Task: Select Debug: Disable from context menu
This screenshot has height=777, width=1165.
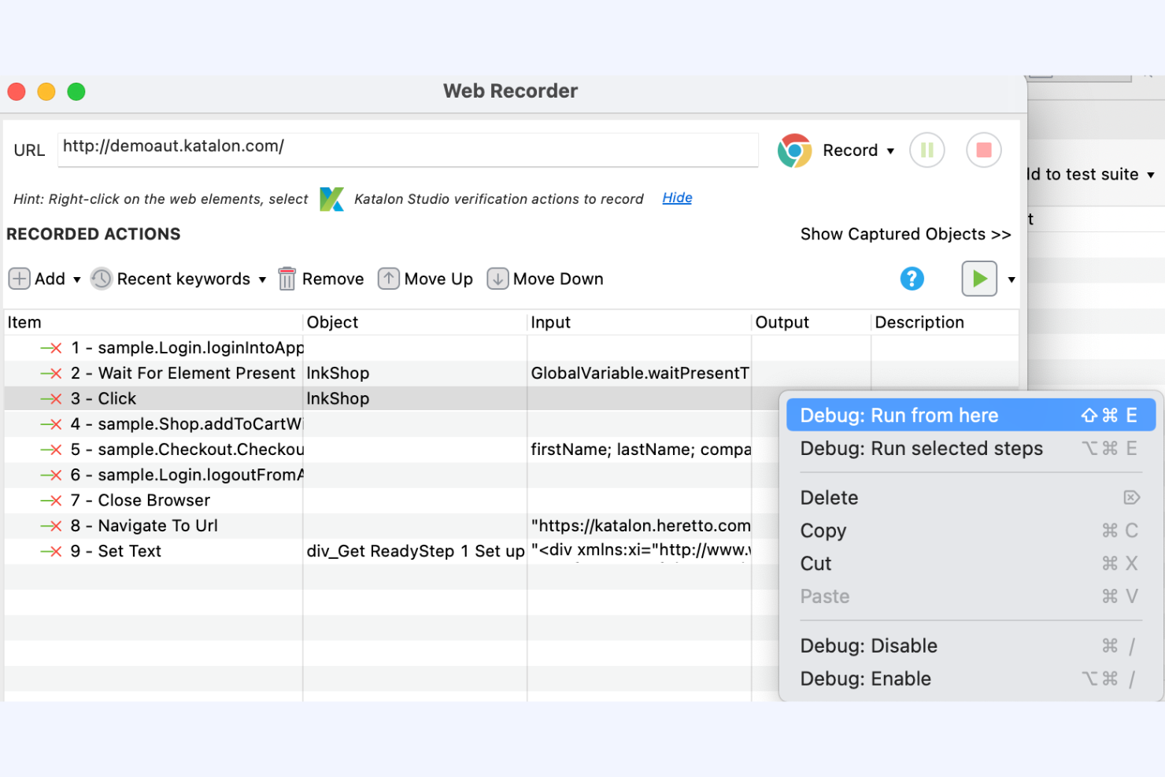Action: point(868,646)
